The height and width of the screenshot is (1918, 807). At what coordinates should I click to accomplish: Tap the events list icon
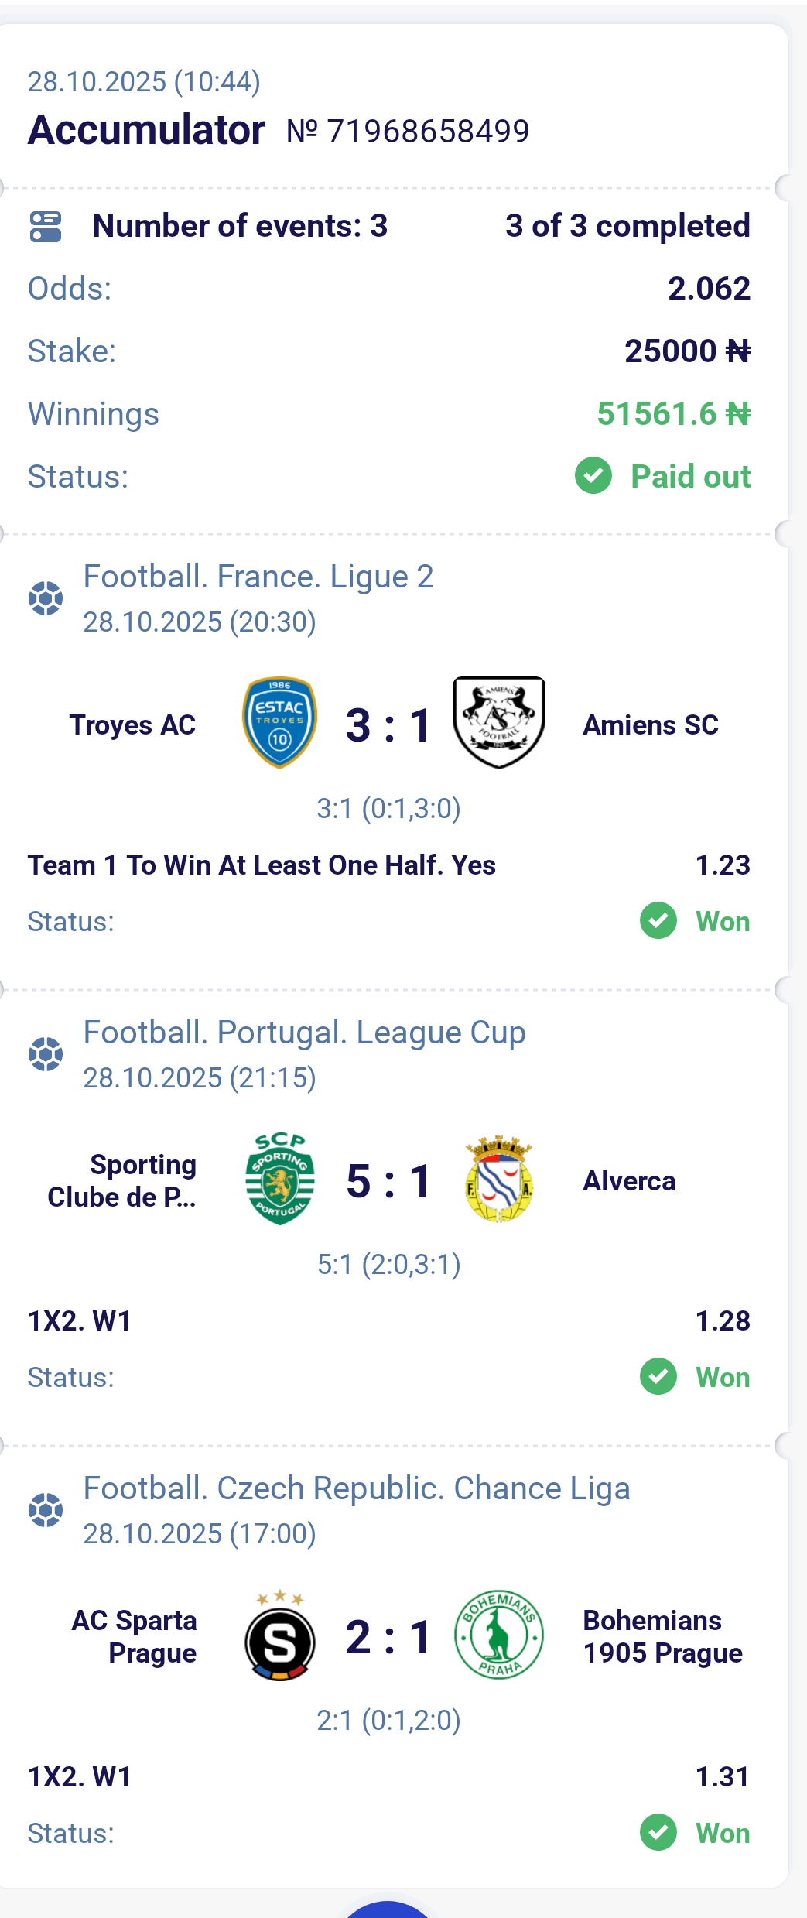[x=46, y=227]
